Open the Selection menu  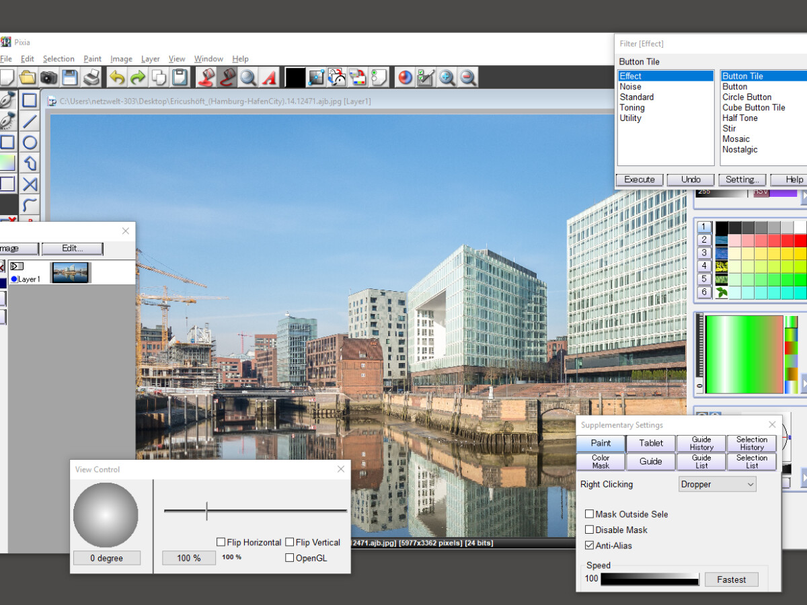click(59, 59)
